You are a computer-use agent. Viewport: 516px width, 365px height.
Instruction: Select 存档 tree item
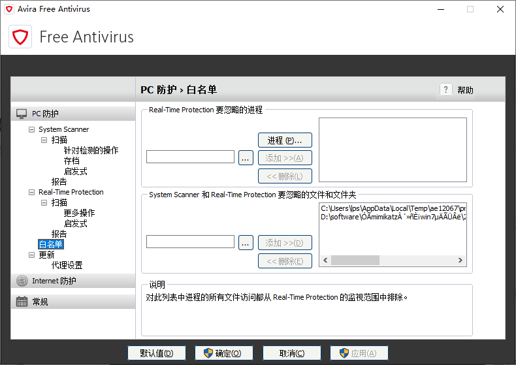(71, 161)
